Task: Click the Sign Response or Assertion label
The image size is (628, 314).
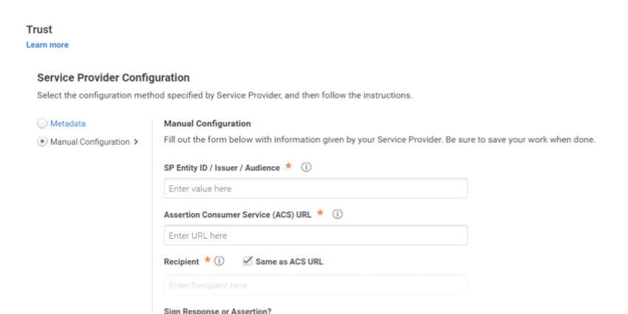Action: click(217, 310)
